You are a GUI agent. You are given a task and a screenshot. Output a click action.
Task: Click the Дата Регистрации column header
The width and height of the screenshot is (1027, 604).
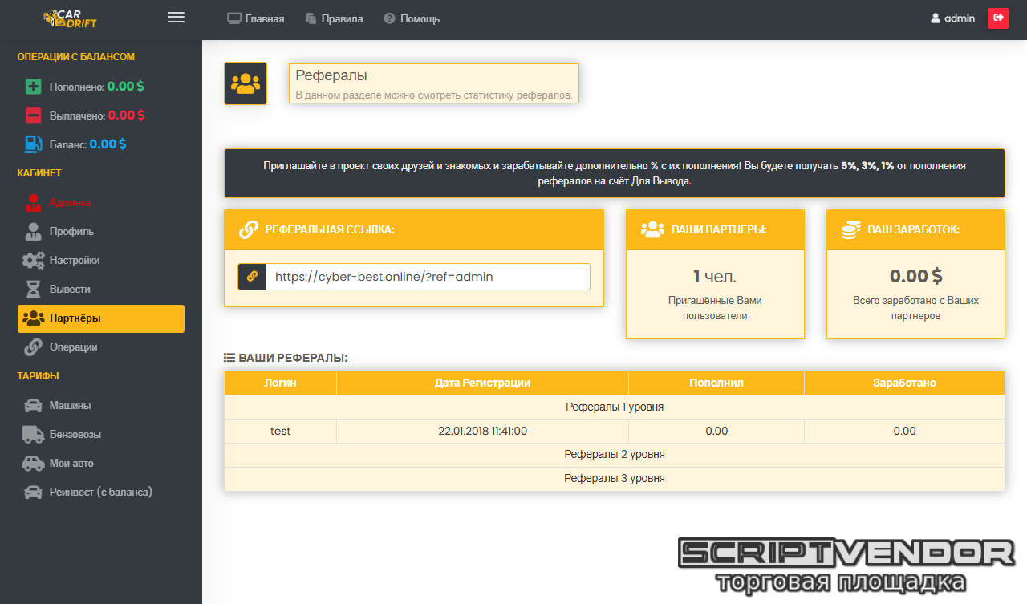(482, 383)
